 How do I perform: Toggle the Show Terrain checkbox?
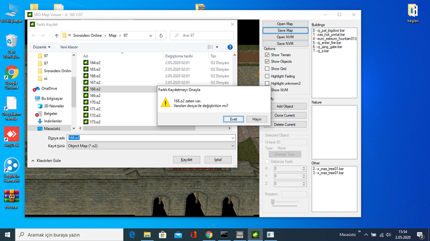[267, 55]
